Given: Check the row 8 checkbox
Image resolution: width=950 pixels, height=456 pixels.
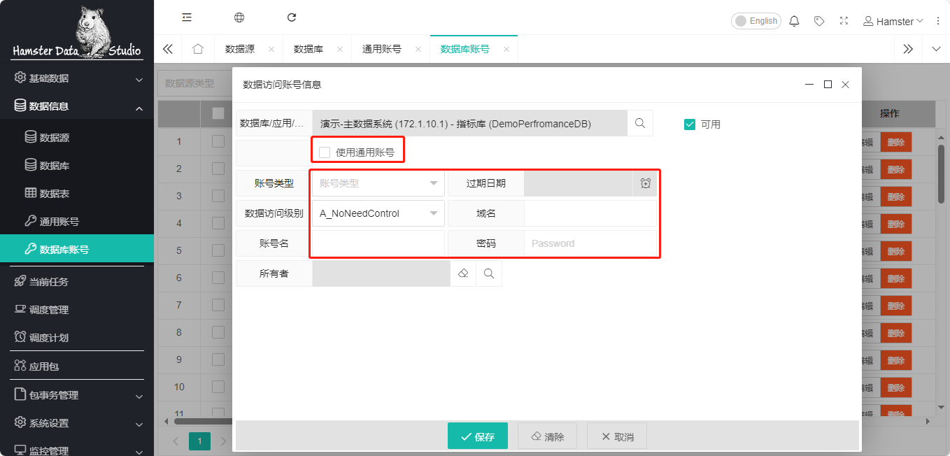Looking at the screenshot, I should pos(218,332).
